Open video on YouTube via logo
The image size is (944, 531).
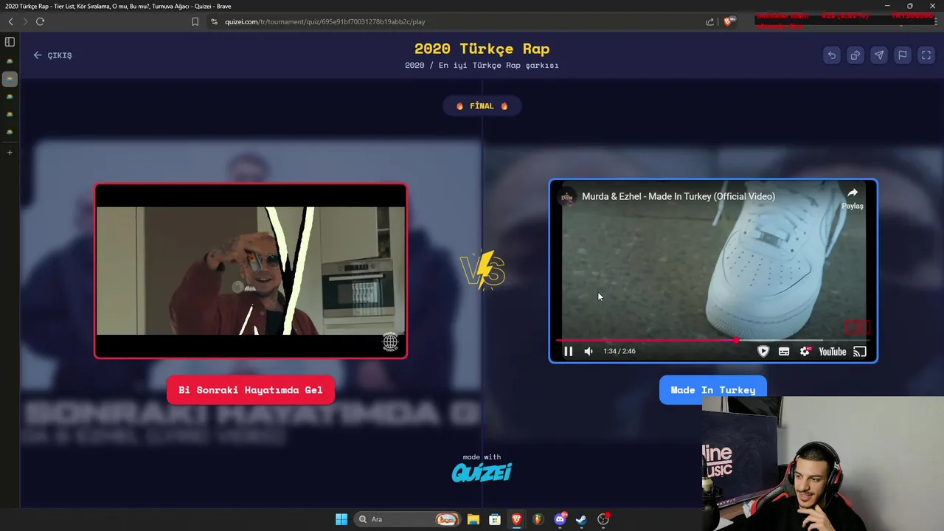[x=832, y=351]
